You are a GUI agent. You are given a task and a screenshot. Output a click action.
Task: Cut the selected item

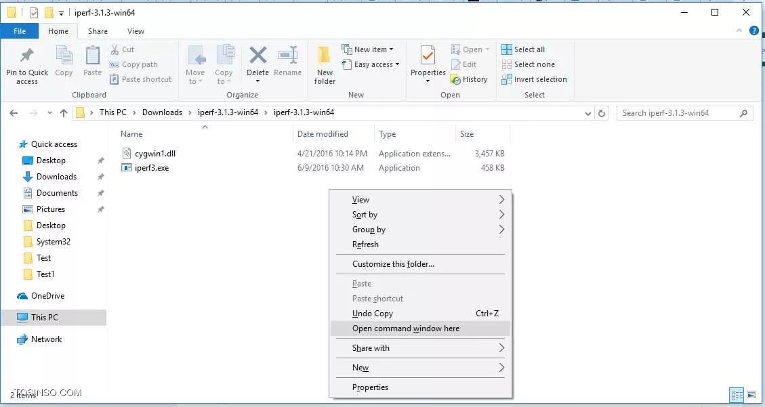122,49
